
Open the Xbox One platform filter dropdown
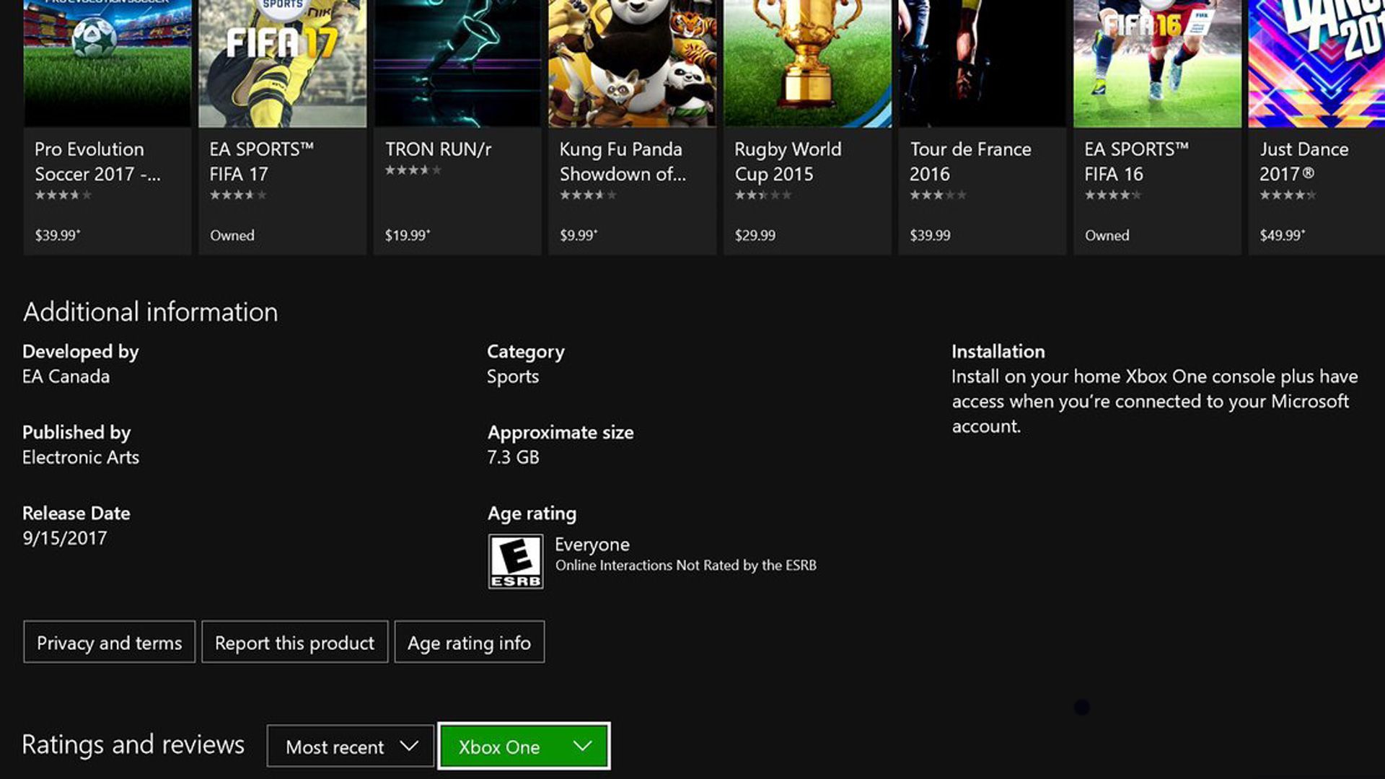tap(524, 747)
